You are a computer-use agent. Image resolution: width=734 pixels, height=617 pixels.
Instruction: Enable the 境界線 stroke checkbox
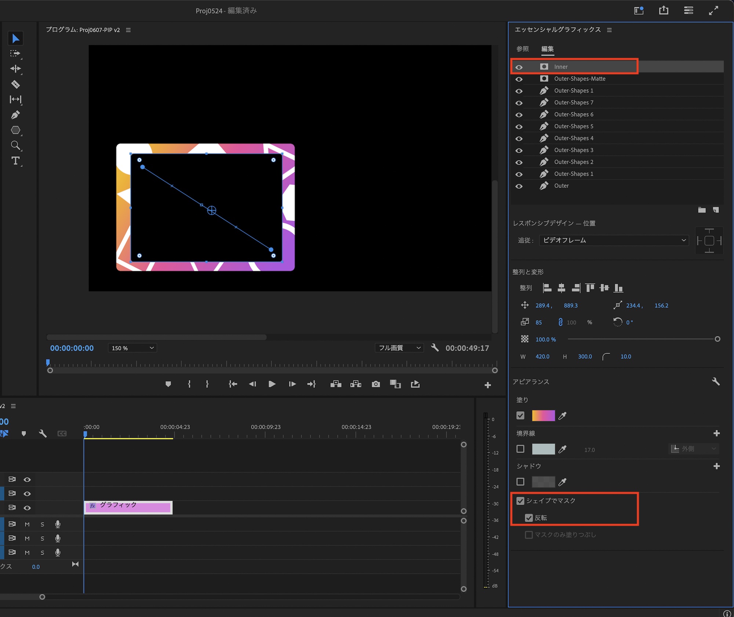coord(520,449)
